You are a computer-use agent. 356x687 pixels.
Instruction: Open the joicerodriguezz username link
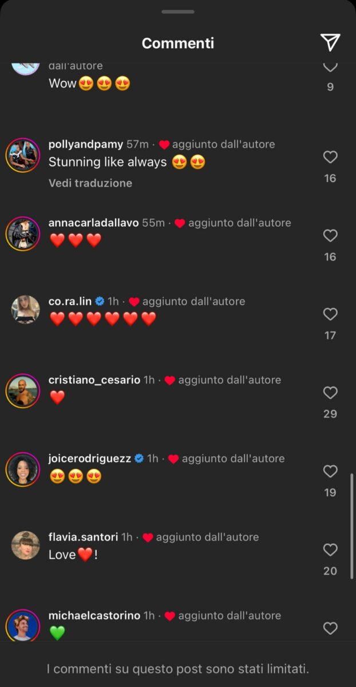click(x=90, y=459)
